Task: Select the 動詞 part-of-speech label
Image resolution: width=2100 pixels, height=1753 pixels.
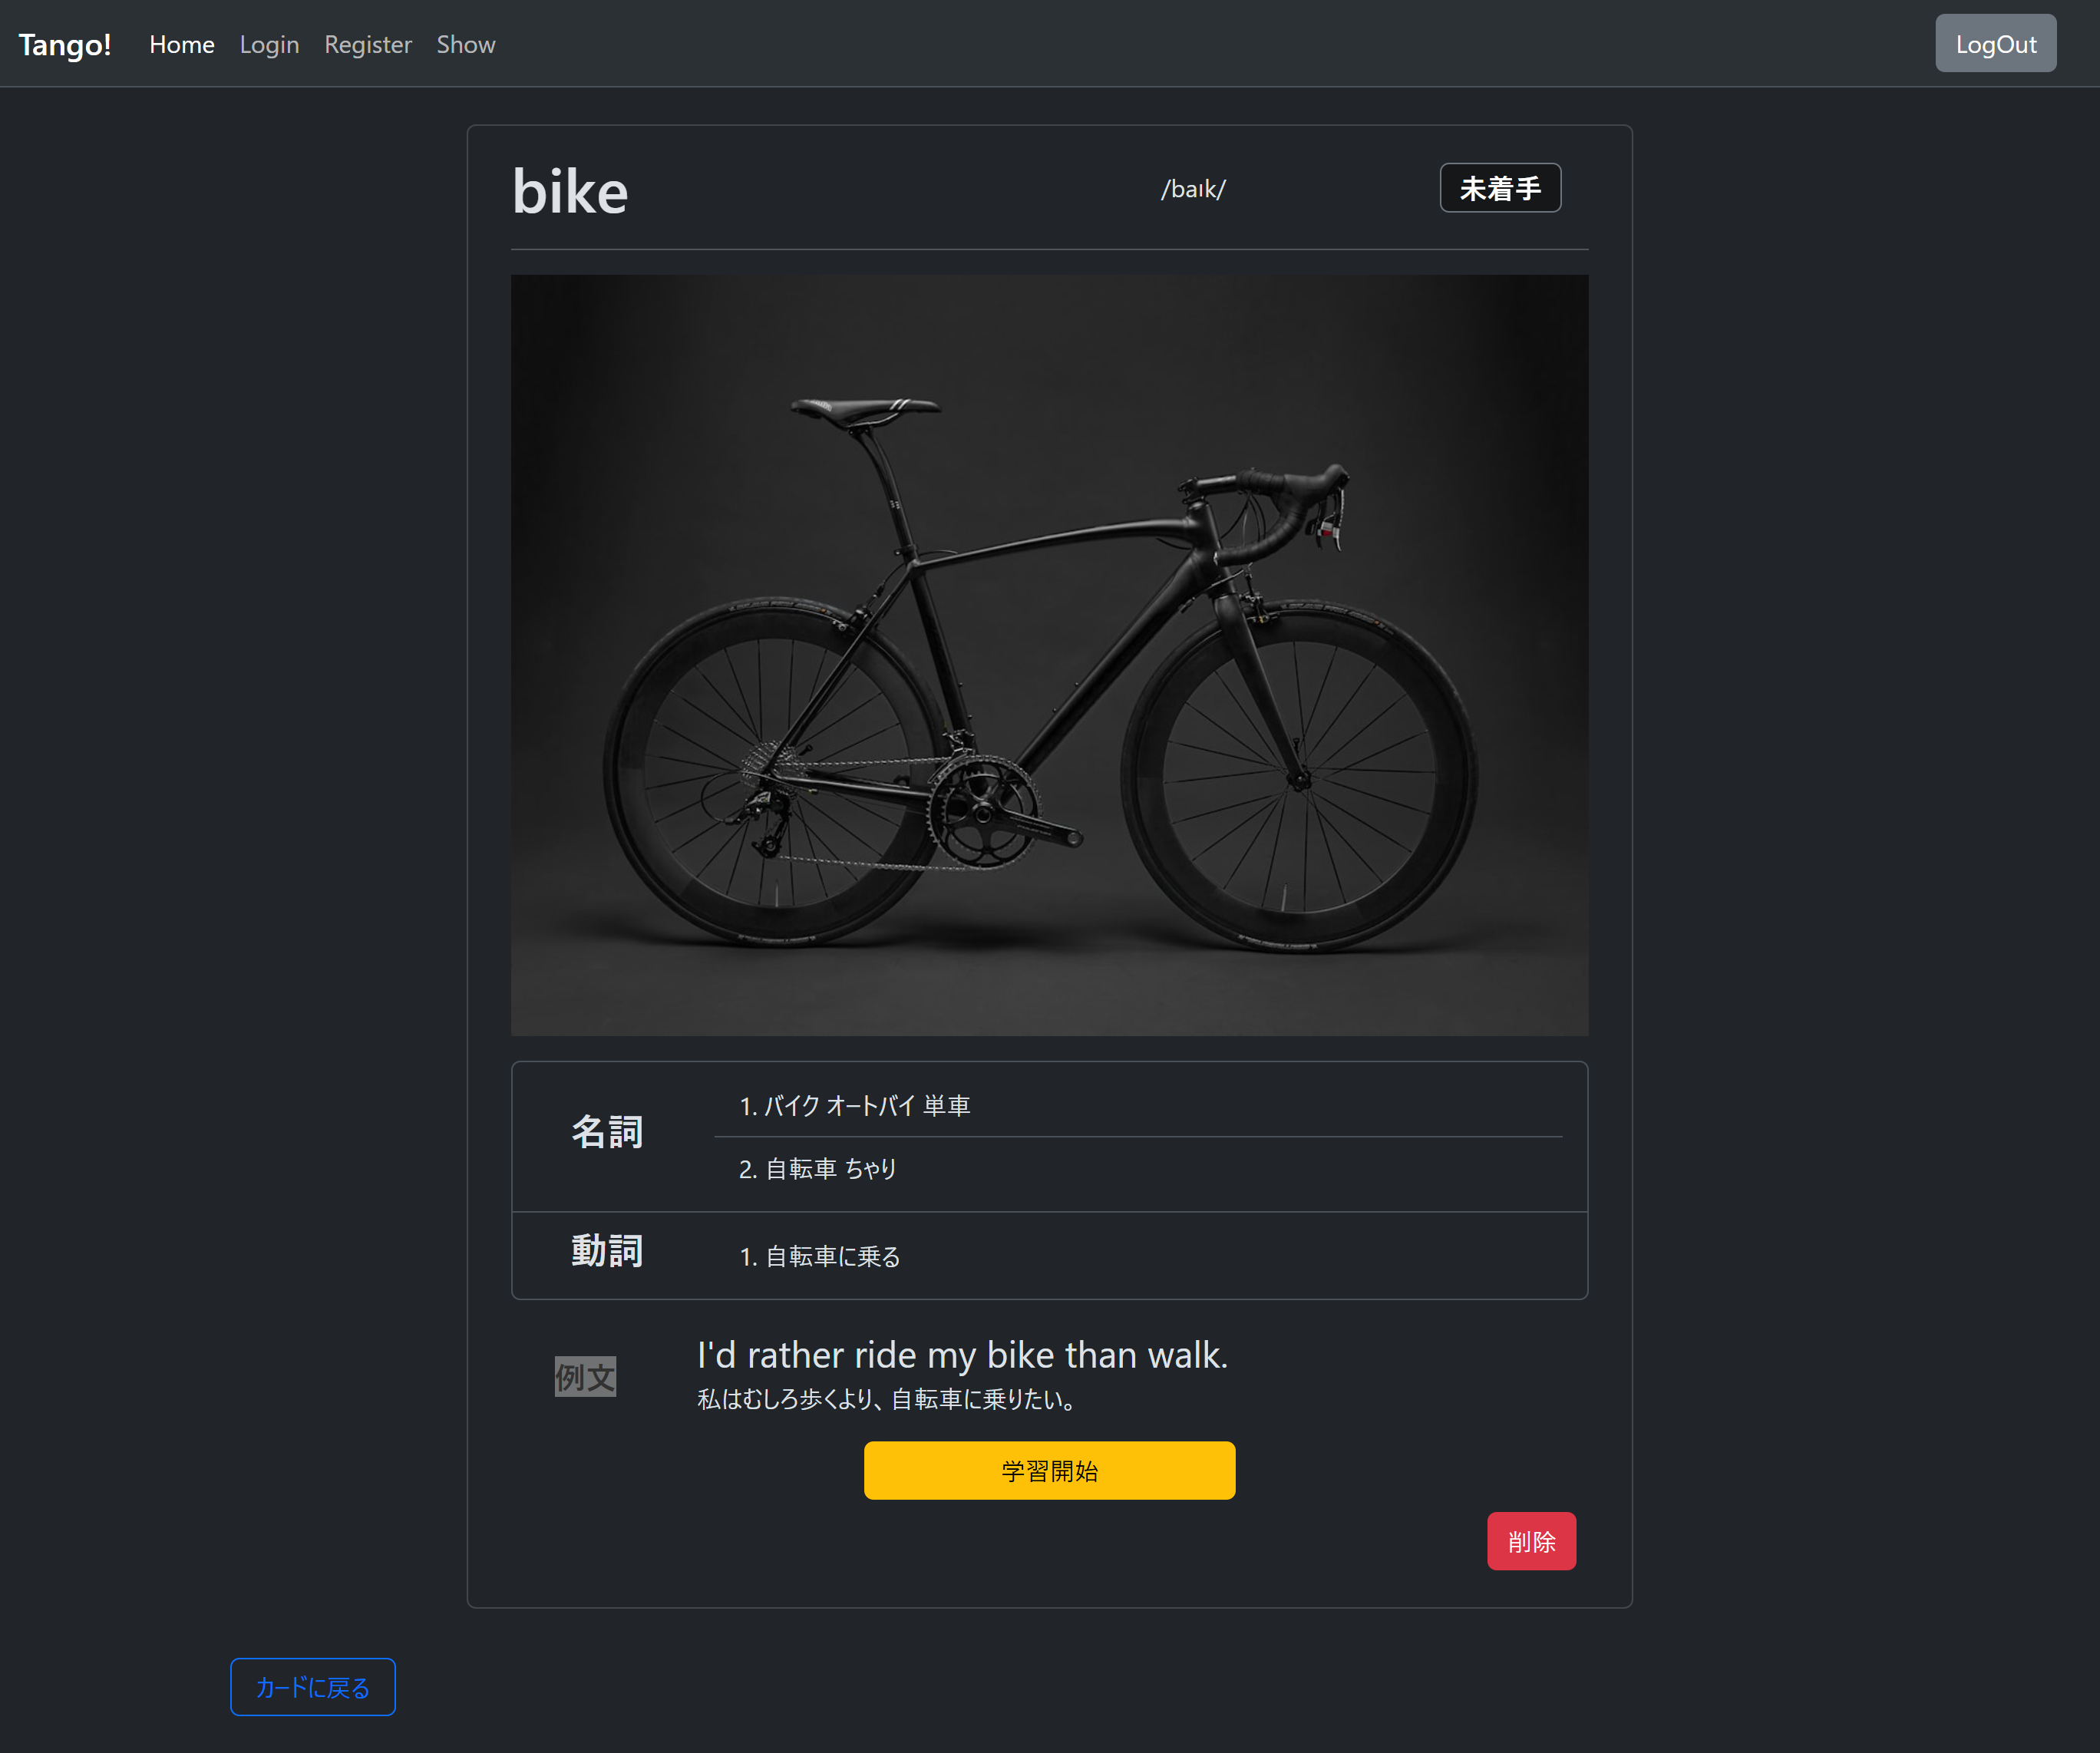Action: pyautogui.click(x=607, y=1251)
